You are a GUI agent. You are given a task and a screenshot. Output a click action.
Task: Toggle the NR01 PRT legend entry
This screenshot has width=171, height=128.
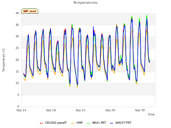[x=96, y=123]
